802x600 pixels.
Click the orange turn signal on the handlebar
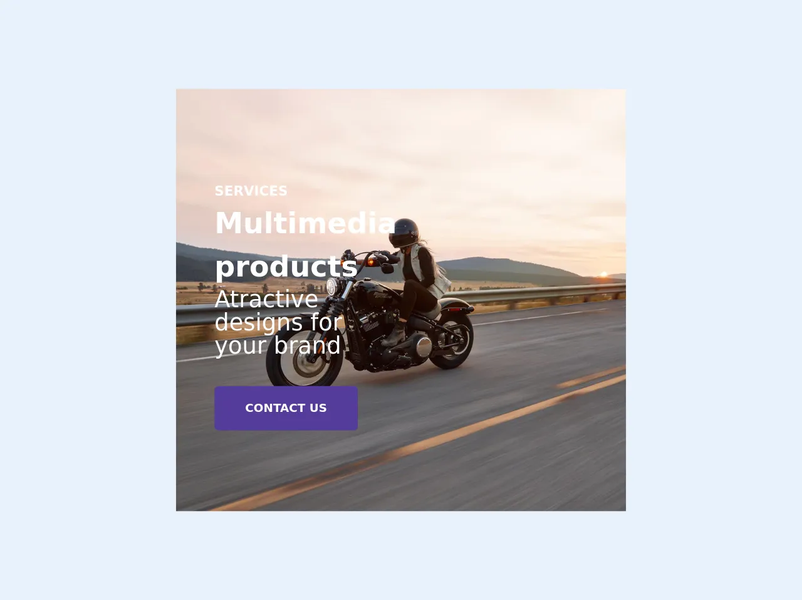(x=371, y=262)
